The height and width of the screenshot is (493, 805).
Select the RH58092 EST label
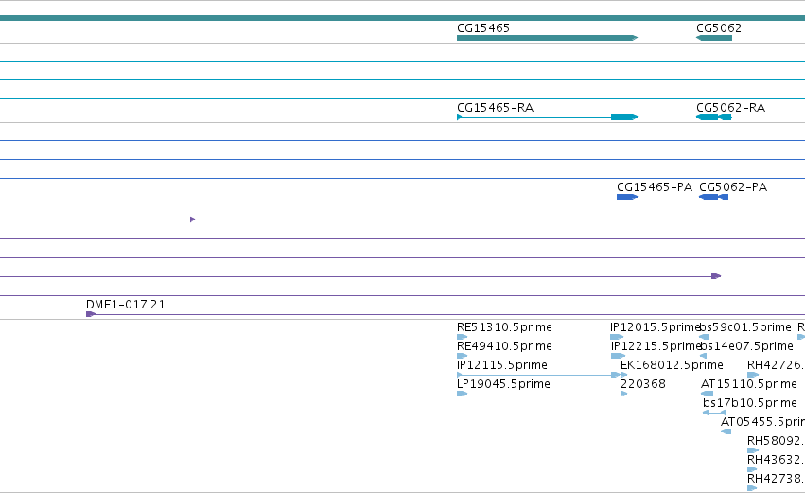(x=776, y=441)
